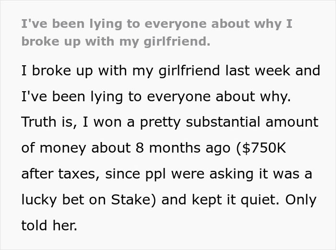
Task: Click the title line ending with 'girlfriend.'
Action: pyautogui.click(x=116, y=42)
